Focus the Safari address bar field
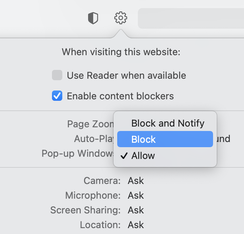The width and height of the screenshot is (244, 234). pyautogui.click(x=191, y=18)
